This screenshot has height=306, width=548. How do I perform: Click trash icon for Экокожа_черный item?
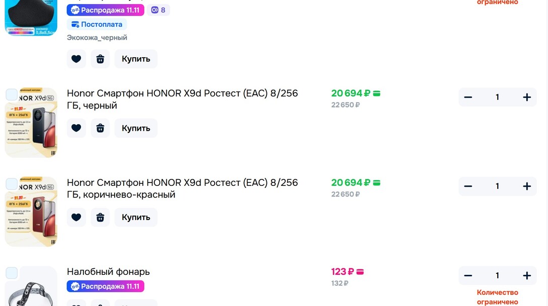[x=100, y=59]
